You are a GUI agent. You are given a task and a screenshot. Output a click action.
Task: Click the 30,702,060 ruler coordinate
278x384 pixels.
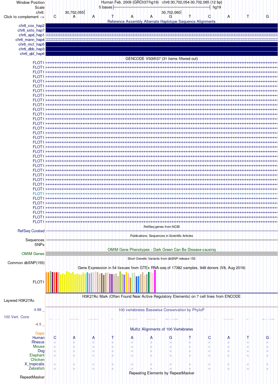click(171, 12)
